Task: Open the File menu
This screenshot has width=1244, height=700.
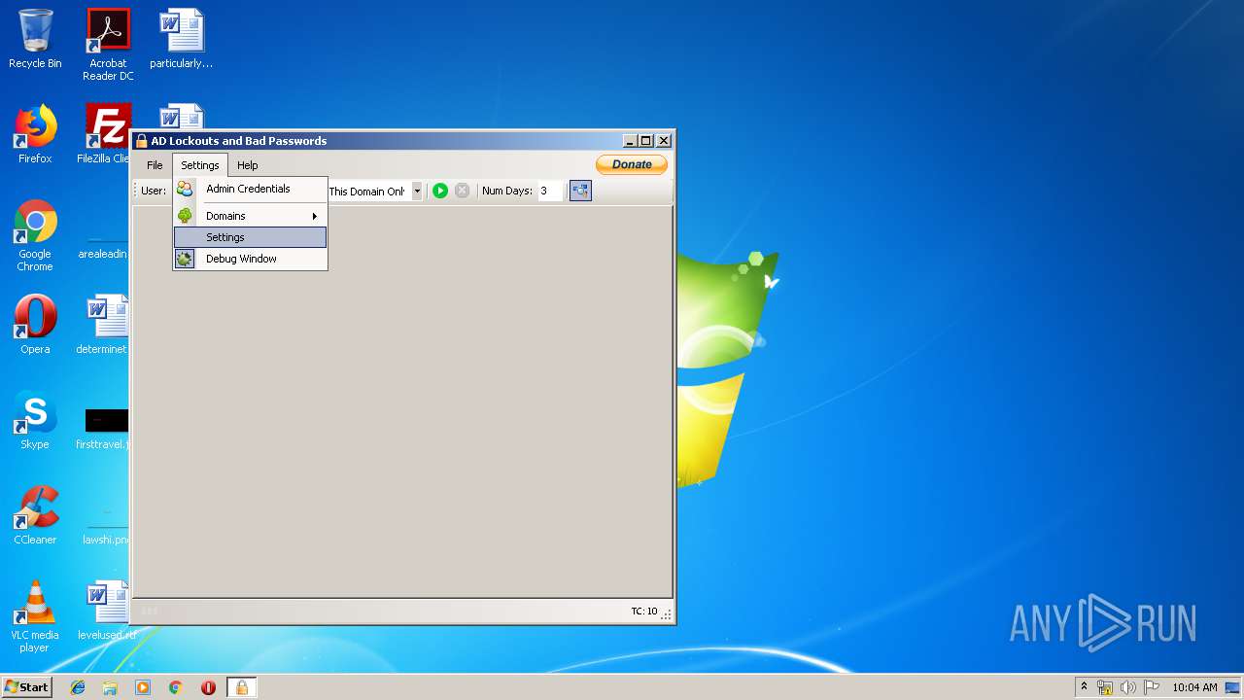Action: coord(155,165)
